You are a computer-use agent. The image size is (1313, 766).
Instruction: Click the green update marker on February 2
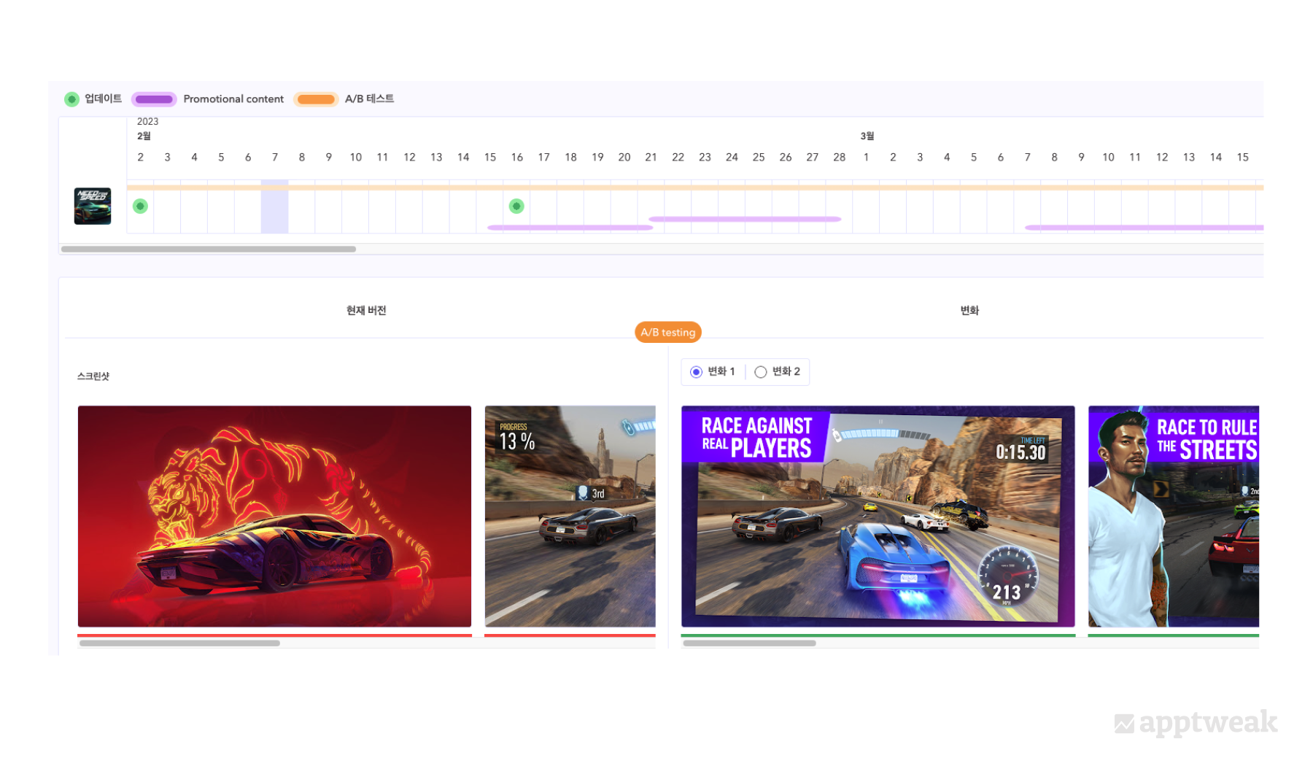tap(141, 206)
